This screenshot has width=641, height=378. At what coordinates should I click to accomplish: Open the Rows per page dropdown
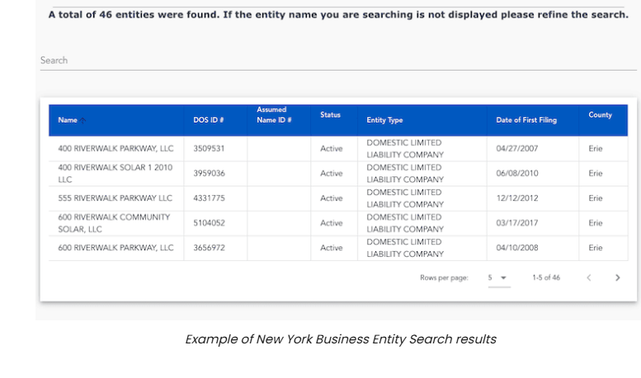click(x=498, y=278)
